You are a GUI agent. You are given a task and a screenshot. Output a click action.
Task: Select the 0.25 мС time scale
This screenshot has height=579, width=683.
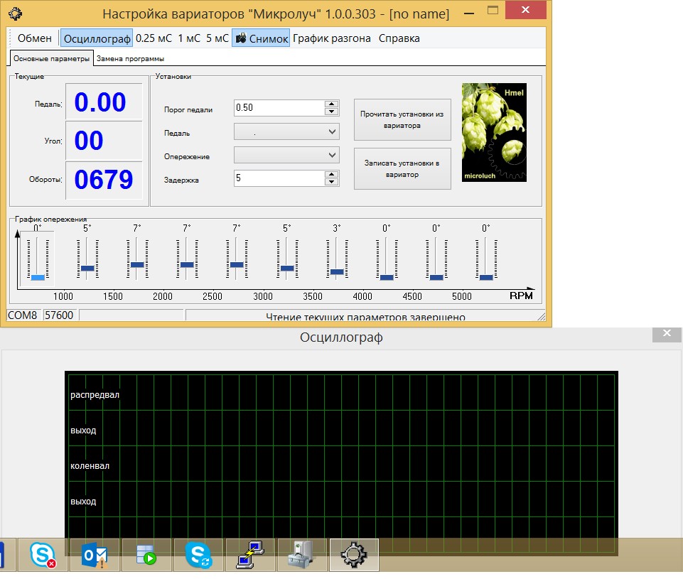coord(154,38)
